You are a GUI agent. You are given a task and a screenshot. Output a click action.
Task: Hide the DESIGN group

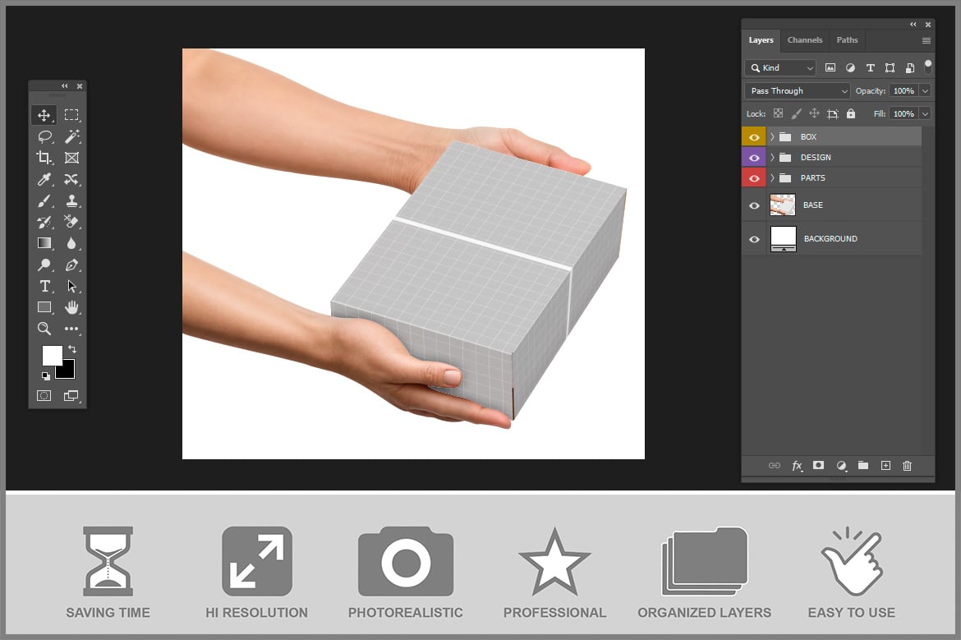coord(754,158)
